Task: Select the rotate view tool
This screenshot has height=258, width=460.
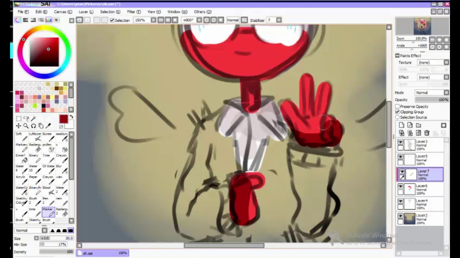Action: click(33, 126)
